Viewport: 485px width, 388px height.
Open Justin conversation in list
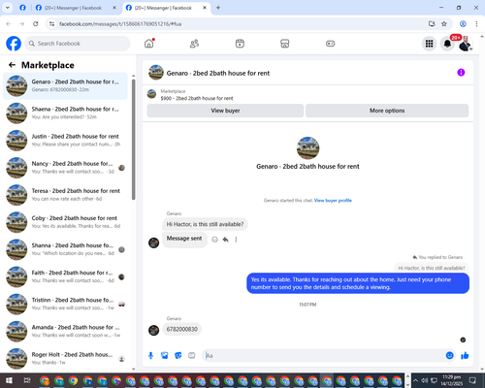pos(65,141)
